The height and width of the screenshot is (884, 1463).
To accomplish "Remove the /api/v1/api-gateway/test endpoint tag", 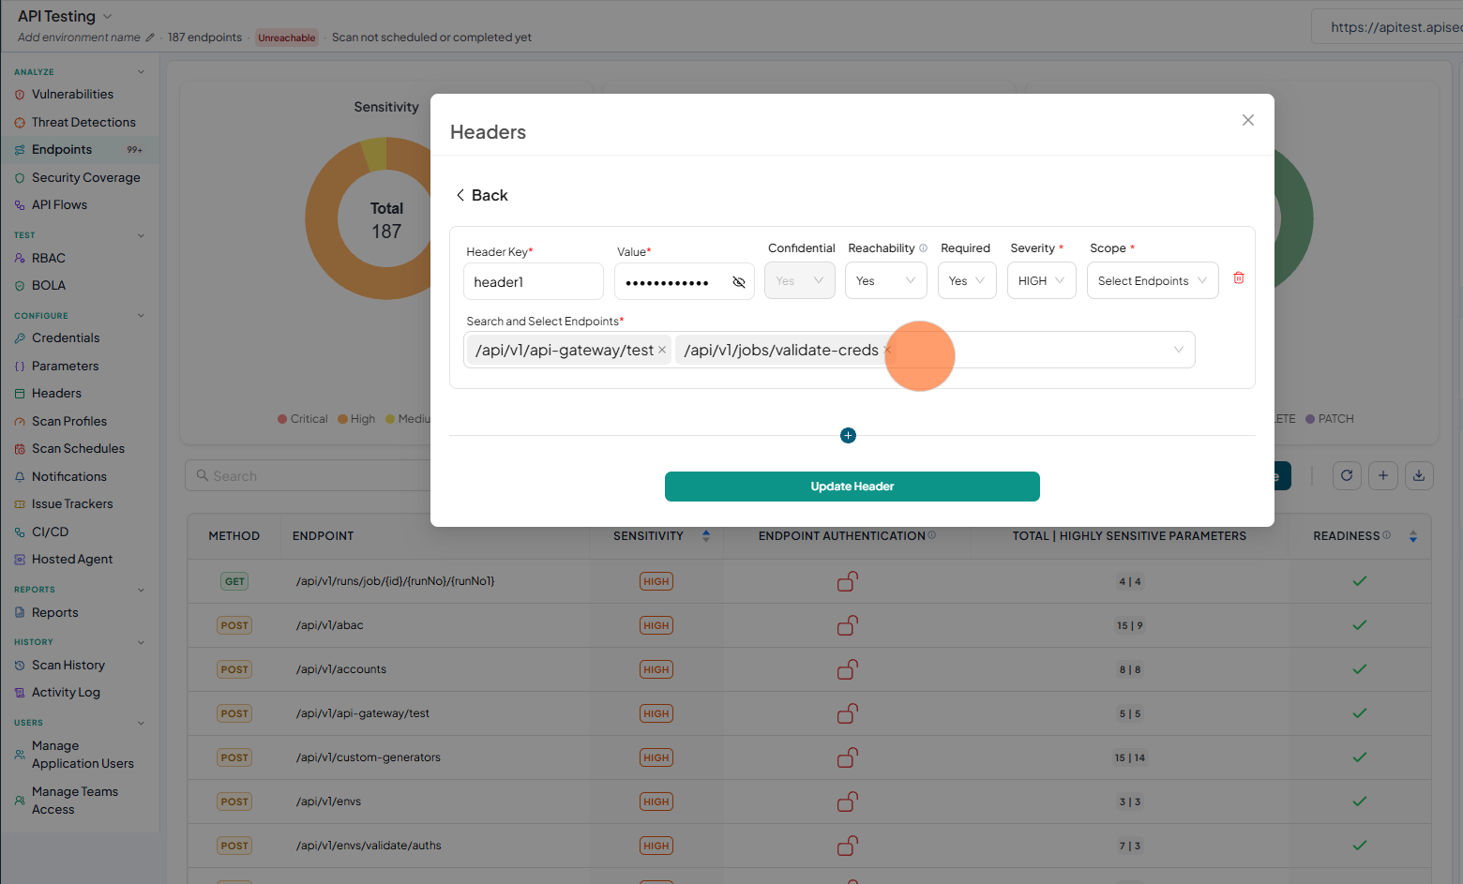I will pos(662,350).
